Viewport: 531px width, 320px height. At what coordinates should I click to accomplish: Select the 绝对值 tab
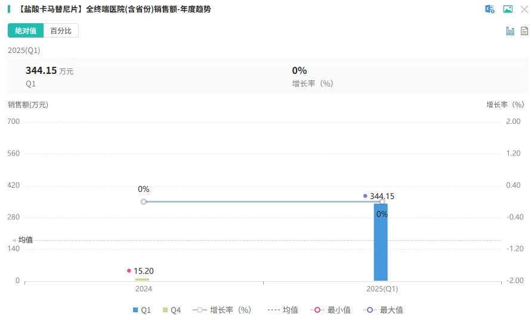26,31
